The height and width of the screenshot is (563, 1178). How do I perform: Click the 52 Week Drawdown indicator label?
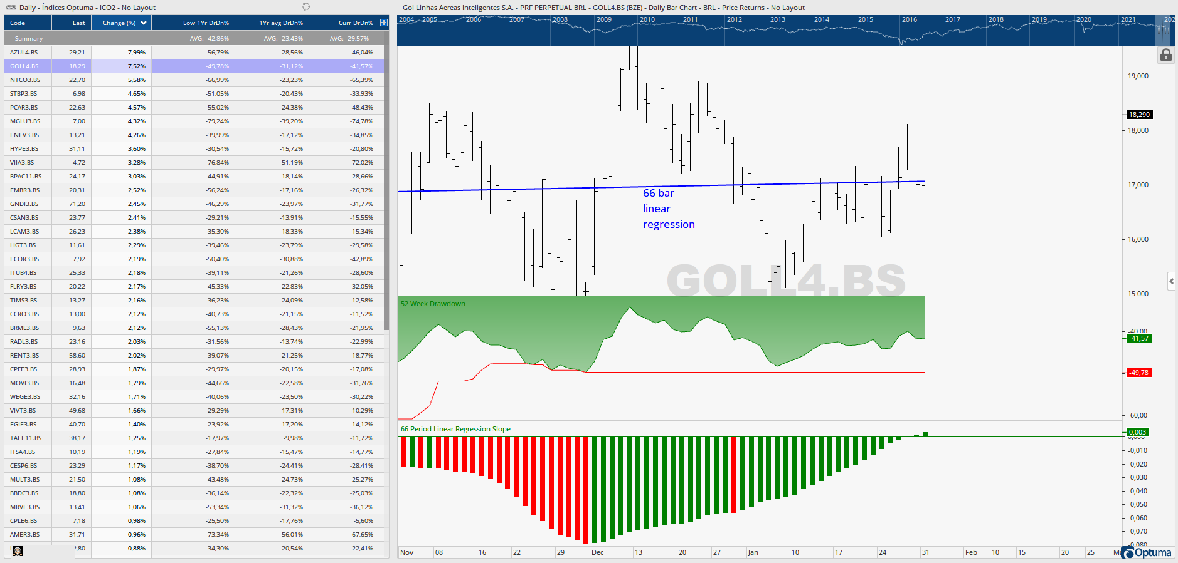click(433, 304)
